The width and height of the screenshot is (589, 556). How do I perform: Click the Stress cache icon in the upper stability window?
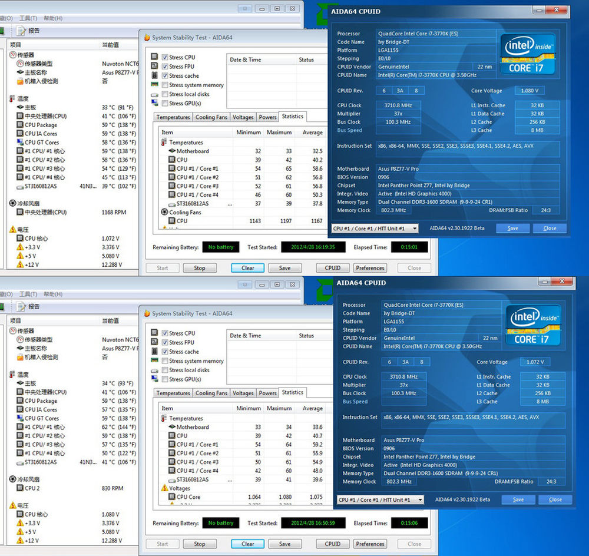[x=154, y=75]
